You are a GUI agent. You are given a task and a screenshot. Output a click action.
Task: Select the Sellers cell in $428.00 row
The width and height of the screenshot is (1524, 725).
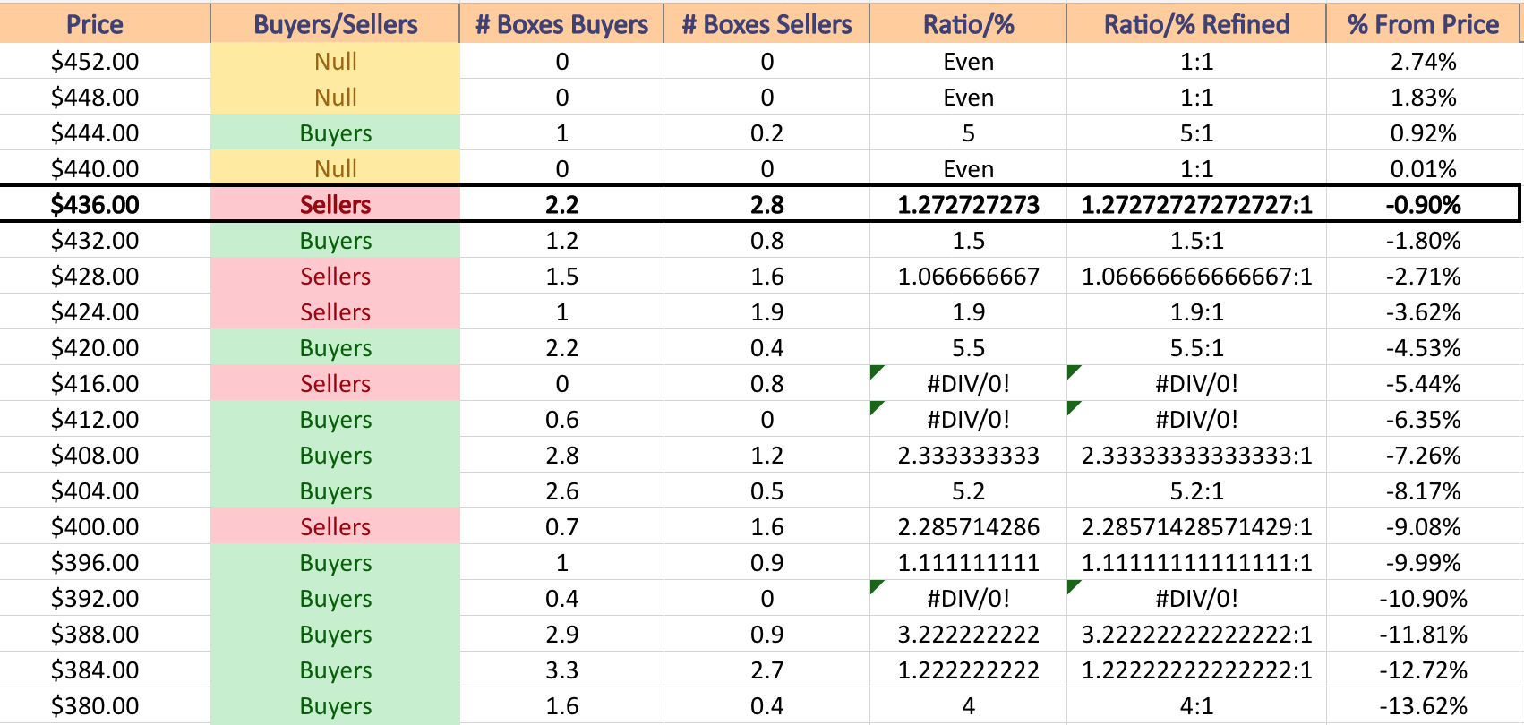pos(335,277)
